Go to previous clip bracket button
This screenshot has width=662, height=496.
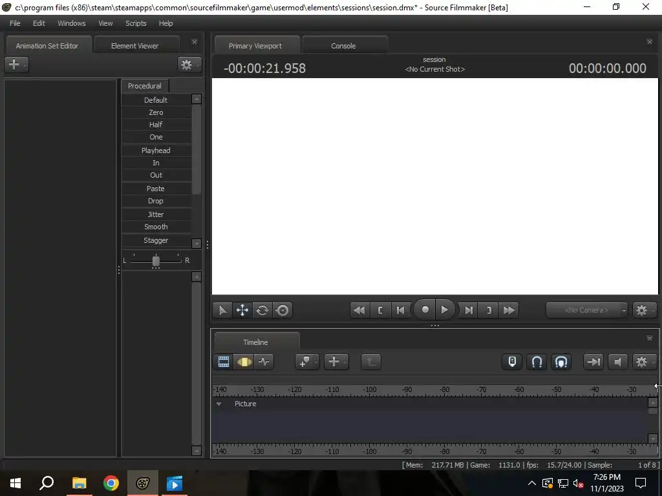pos(380,311)
